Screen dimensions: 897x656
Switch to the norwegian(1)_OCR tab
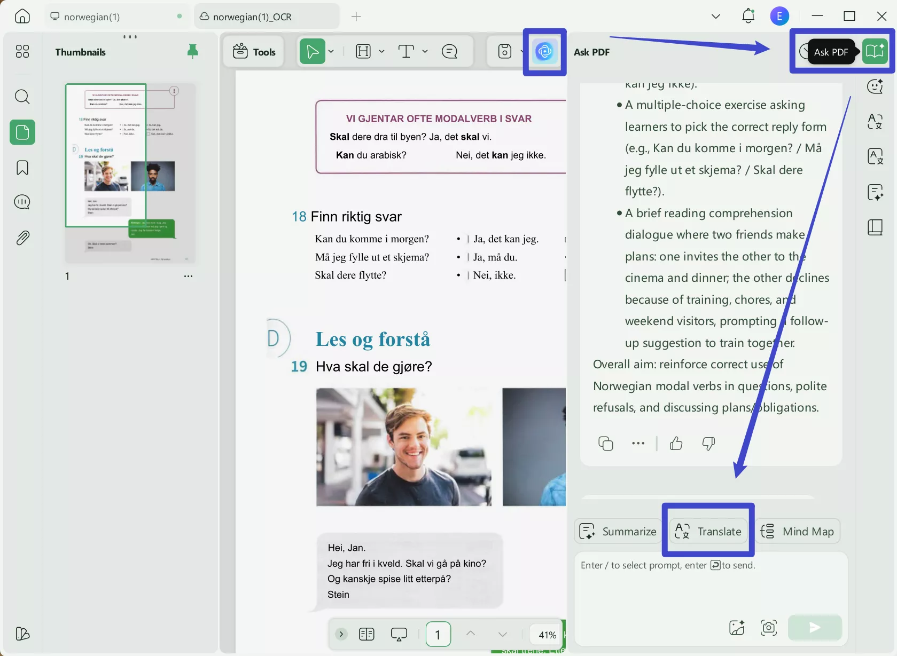click(251, 16)
